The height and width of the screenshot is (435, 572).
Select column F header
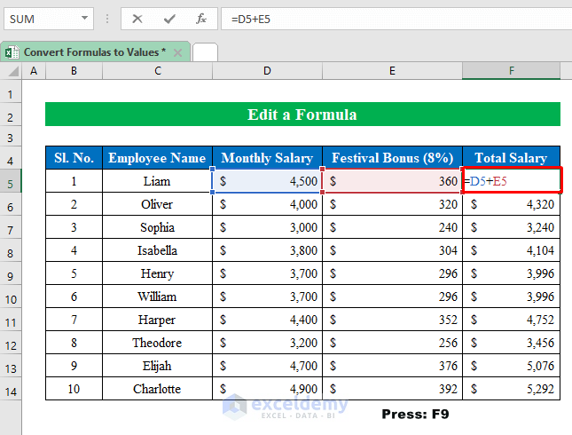pyautogui.click(x=512, y=71)
